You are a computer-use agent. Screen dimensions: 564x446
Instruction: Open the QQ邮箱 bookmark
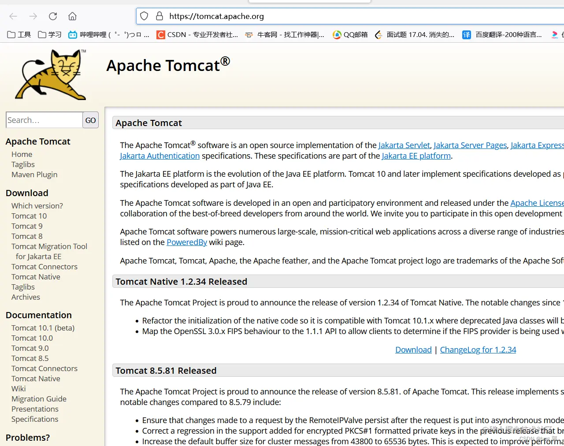click(350, 34)
